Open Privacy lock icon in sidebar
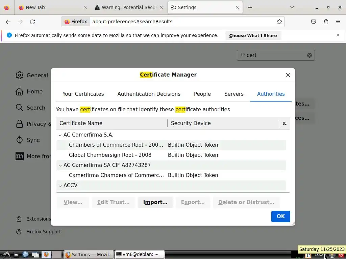Viewport: 346px width, 259px height. (x=19, y=124)
